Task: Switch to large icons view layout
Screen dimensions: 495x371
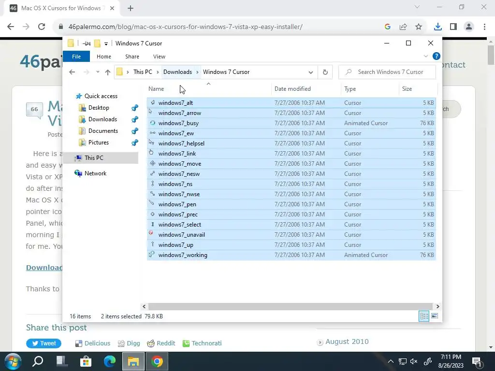Action: (x=435, y=316)
